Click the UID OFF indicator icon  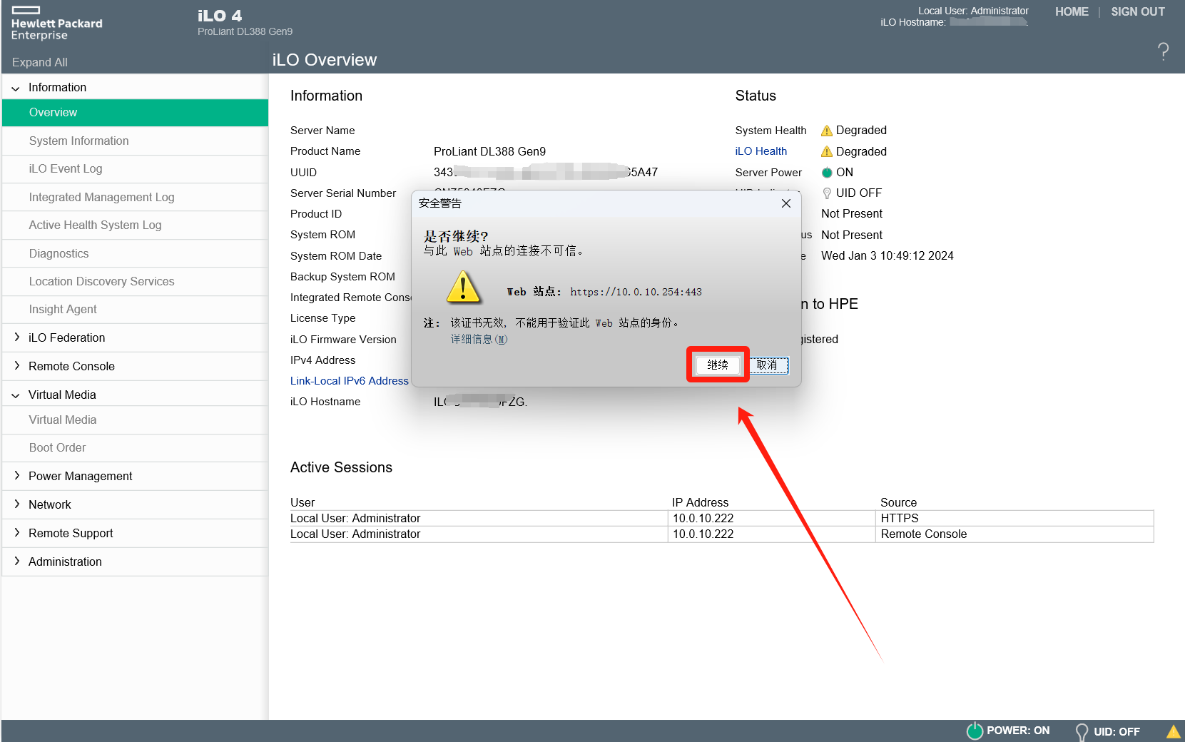pos(827,193)
